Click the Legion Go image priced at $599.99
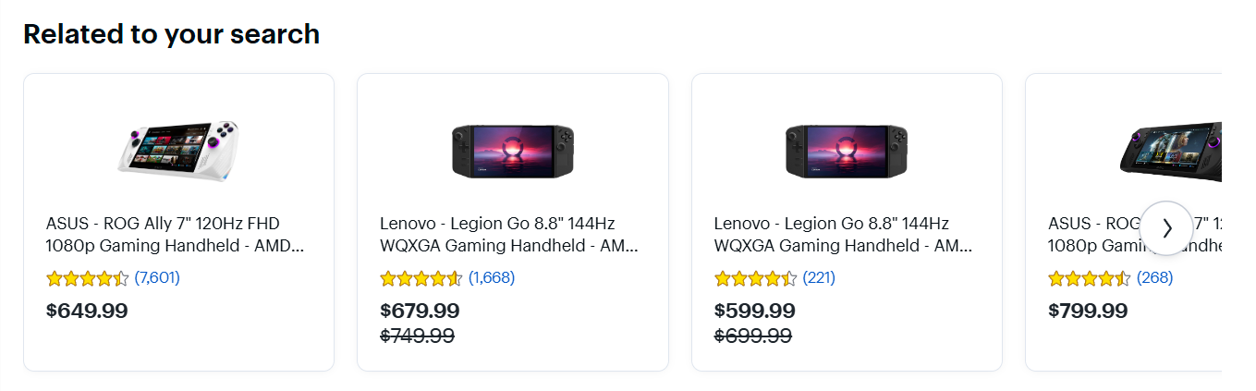Viewport: 1256px width, 391px height. tap(847, 150)
